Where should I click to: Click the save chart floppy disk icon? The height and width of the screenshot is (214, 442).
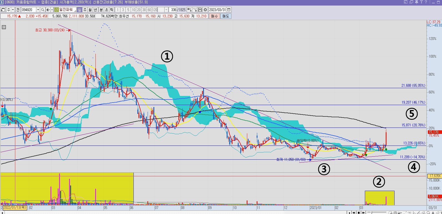coord(200,10)
